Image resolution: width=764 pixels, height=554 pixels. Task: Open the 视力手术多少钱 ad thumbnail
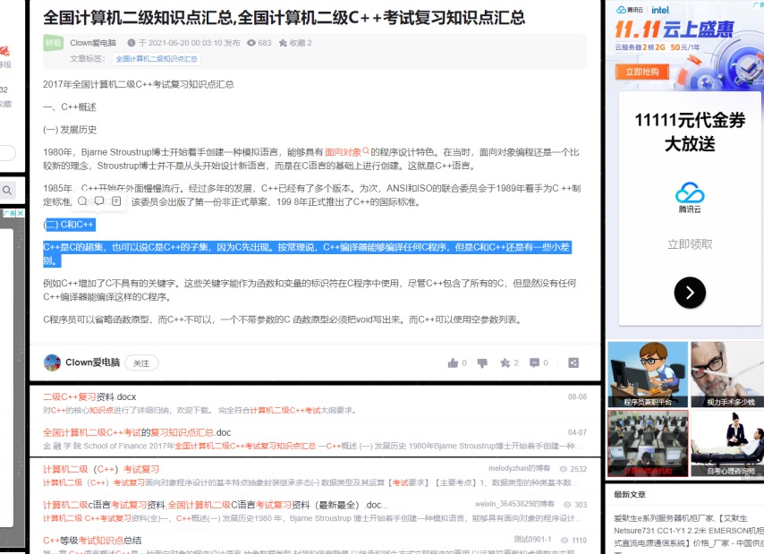coord(727,374)
